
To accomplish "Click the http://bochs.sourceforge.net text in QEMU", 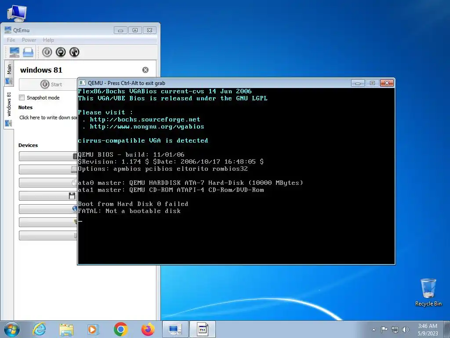I will click(x=145, y=119).
